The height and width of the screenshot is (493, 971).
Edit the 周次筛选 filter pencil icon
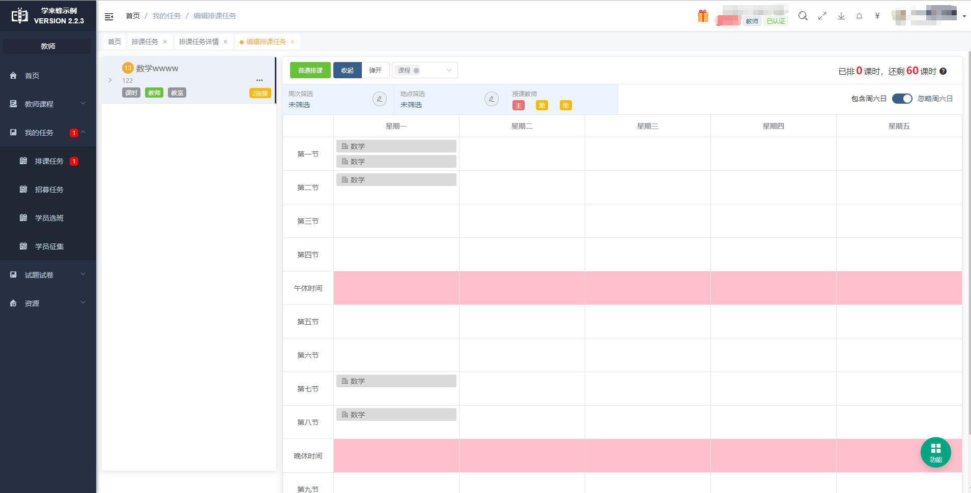click(380, 99)
